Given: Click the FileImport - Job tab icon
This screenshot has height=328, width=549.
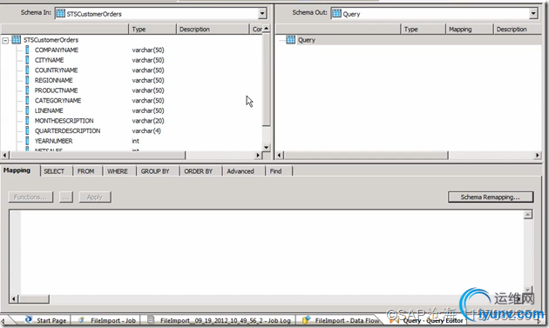Looking at the screenshot, I should (x=81, y=320).
